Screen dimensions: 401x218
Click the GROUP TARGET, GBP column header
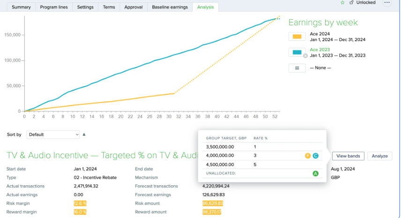click(226, 138)
